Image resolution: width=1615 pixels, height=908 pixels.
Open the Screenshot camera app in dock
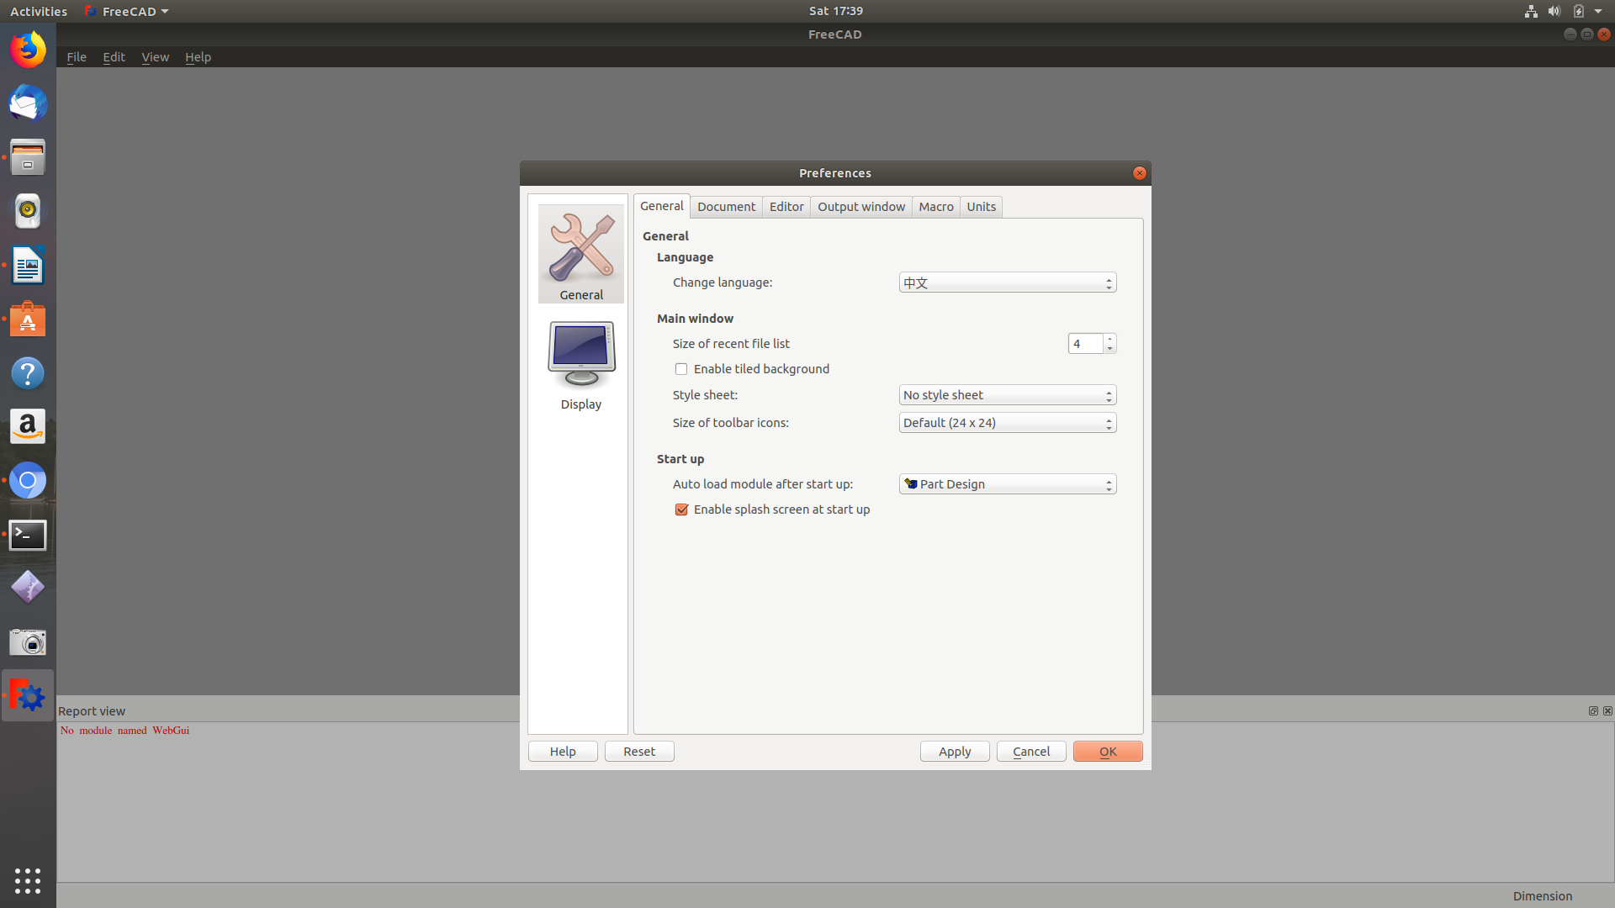tap(28, 641)
